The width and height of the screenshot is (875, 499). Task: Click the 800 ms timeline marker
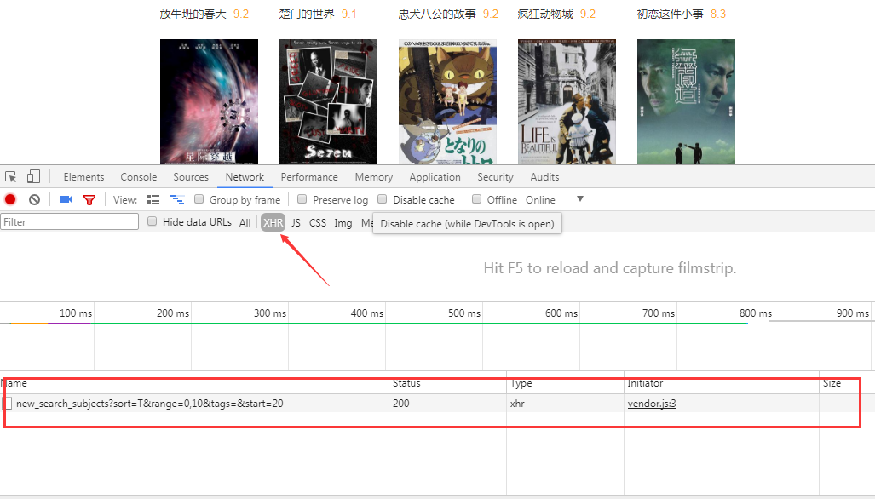[756, 313]
